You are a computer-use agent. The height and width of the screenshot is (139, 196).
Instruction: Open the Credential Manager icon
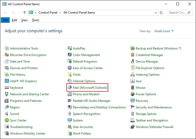tap(133, 55)
